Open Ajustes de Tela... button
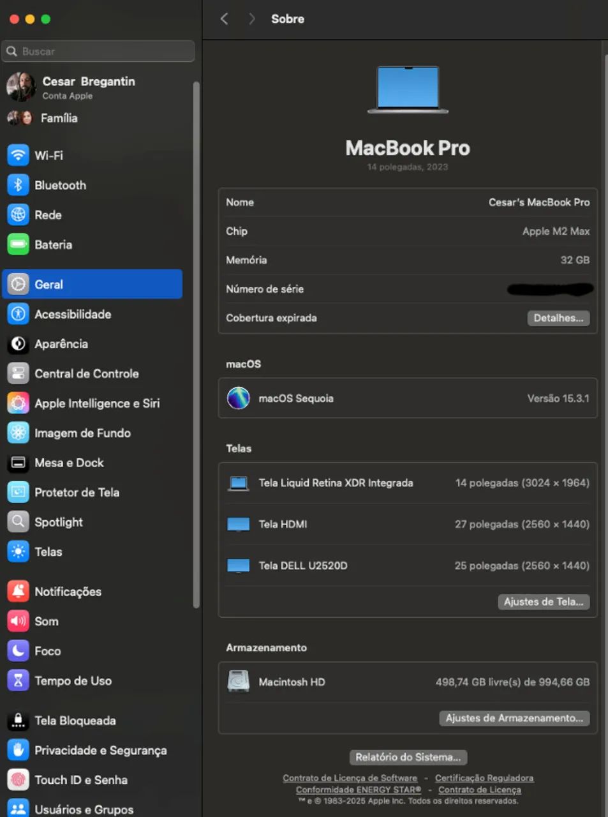608x817 pixels. (544, 601)
